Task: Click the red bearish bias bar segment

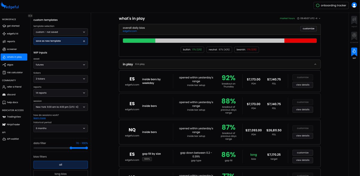Action: pyautogui.click(x=301, y=41)
